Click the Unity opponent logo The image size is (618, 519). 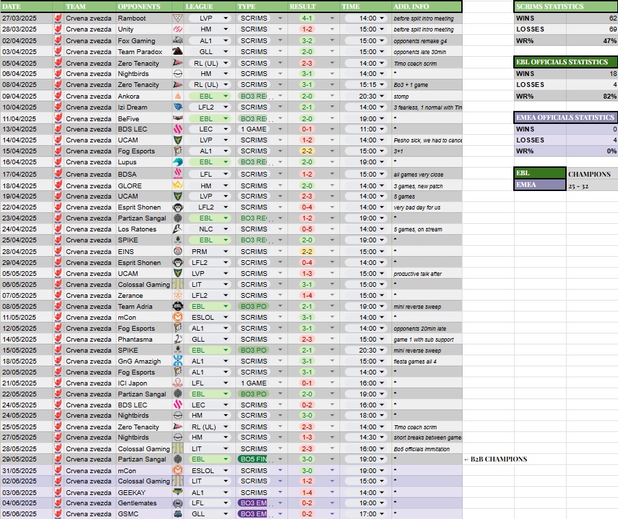click(x=178, y=29)
